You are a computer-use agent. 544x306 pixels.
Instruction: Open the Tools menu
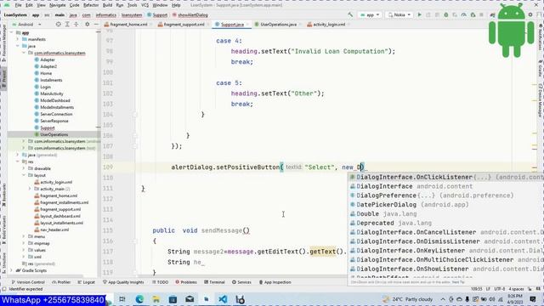click(x=133, y=5)
